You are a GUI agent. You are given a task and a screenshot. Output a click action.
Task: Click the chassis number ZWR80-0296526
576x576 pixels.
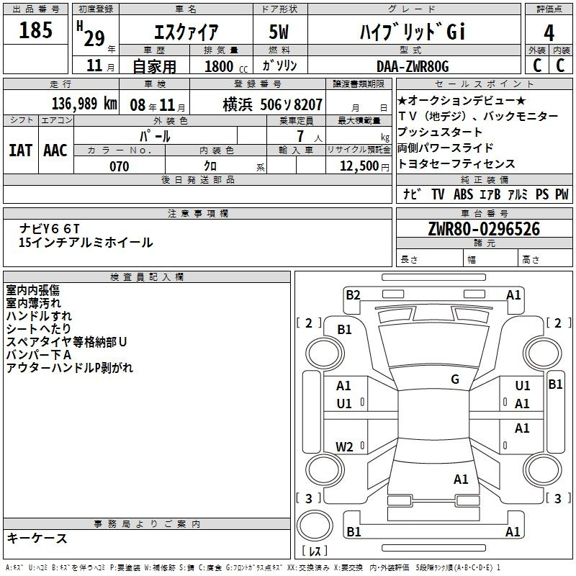pyautogui.click(x=483, y=230)
